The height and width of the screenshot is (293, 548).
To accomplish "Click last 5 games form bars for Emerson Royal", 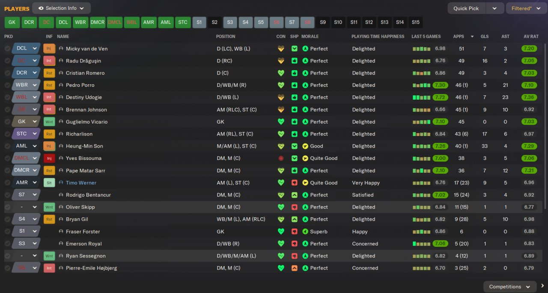I will (422, 244).
